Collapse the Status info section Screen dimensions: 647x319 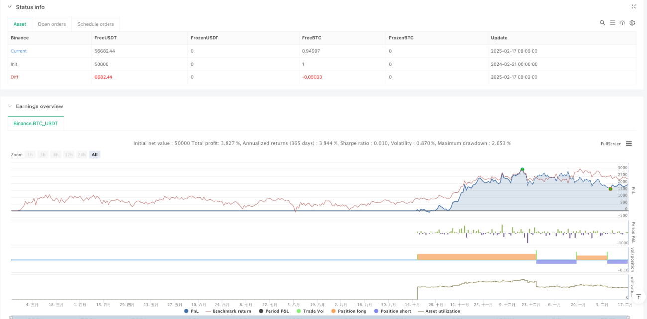(x=10, y=7)
